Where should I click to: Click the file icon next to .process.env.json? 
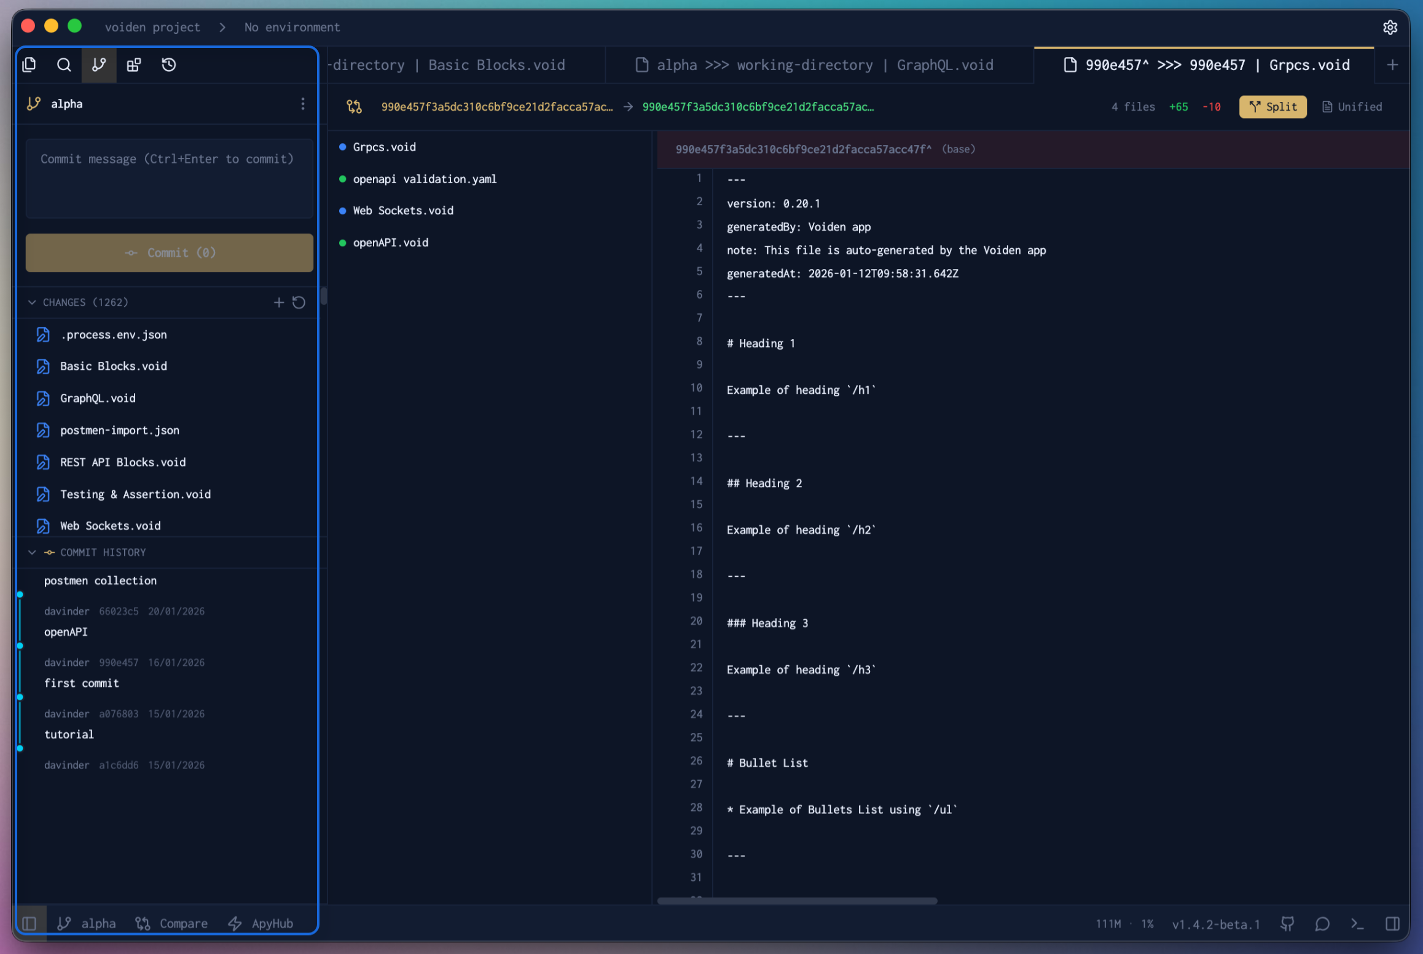click(x=43, y=335)
